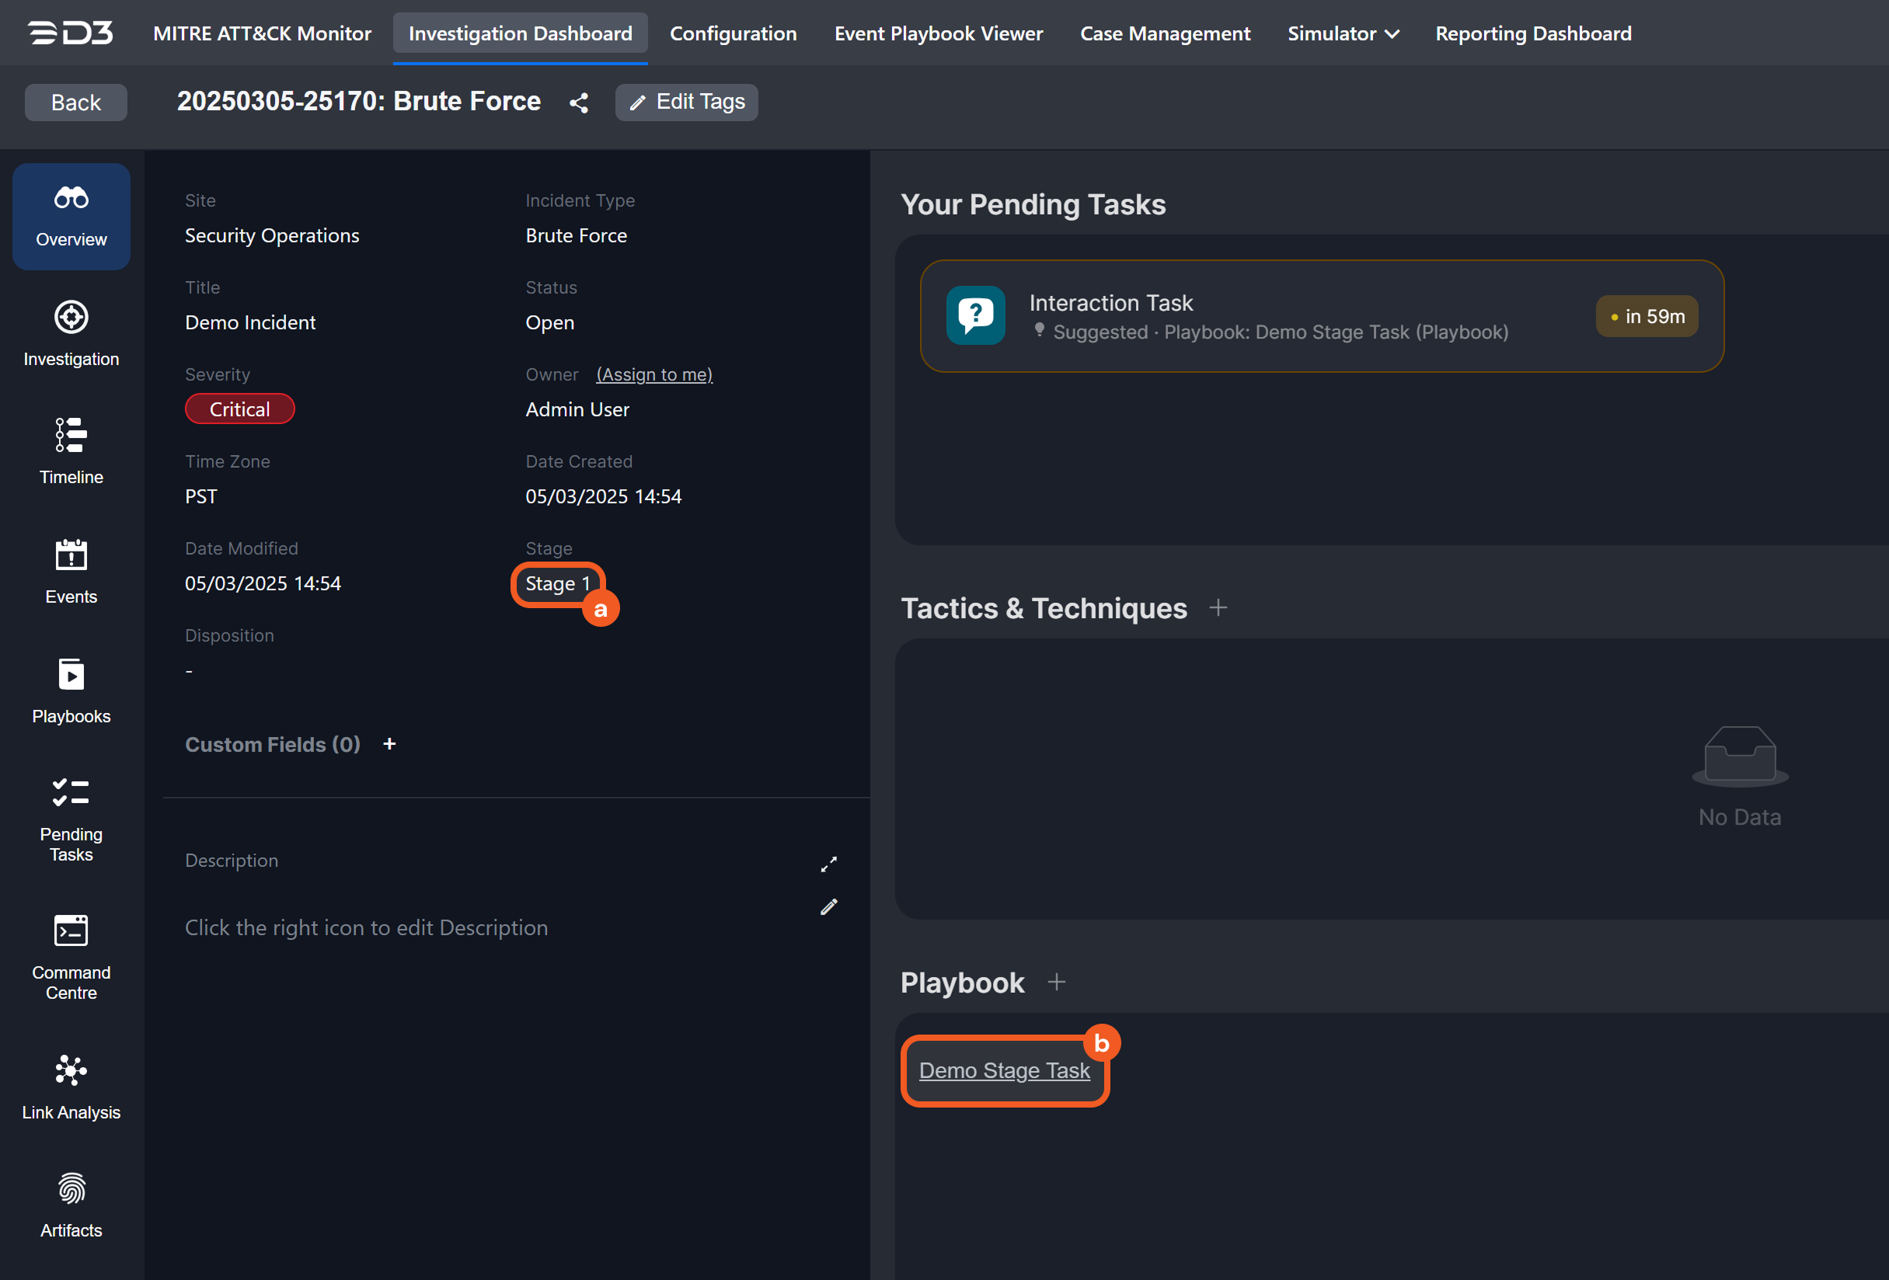Open the Events calendar sidebar icon
The height and width of the screenshot is (1280, 1889).
pyautogui.click(x=71, y=556)
